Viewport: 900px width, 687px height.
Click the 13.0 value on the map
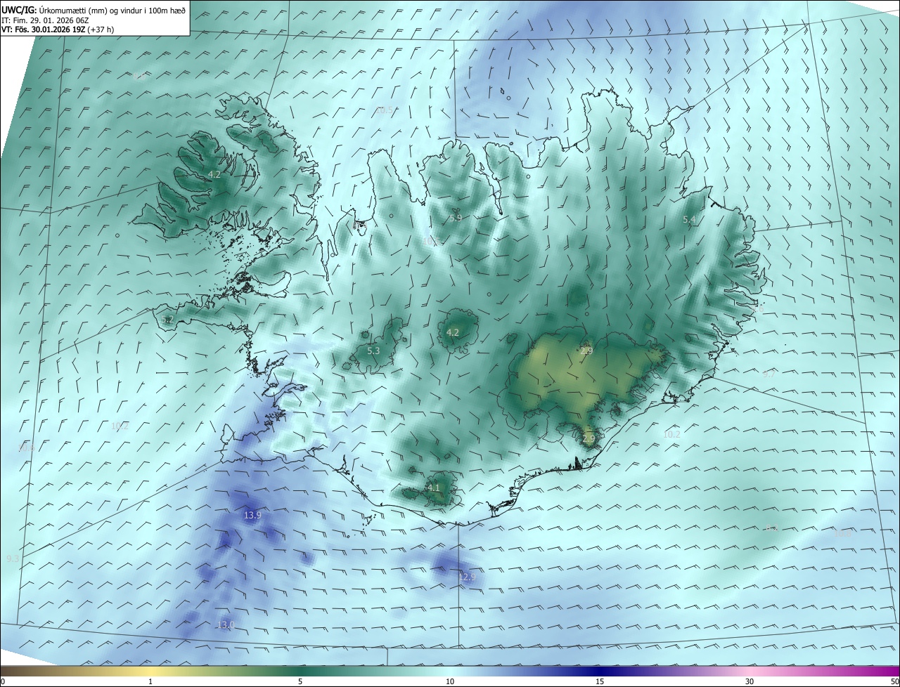click(x=226, y=624)
